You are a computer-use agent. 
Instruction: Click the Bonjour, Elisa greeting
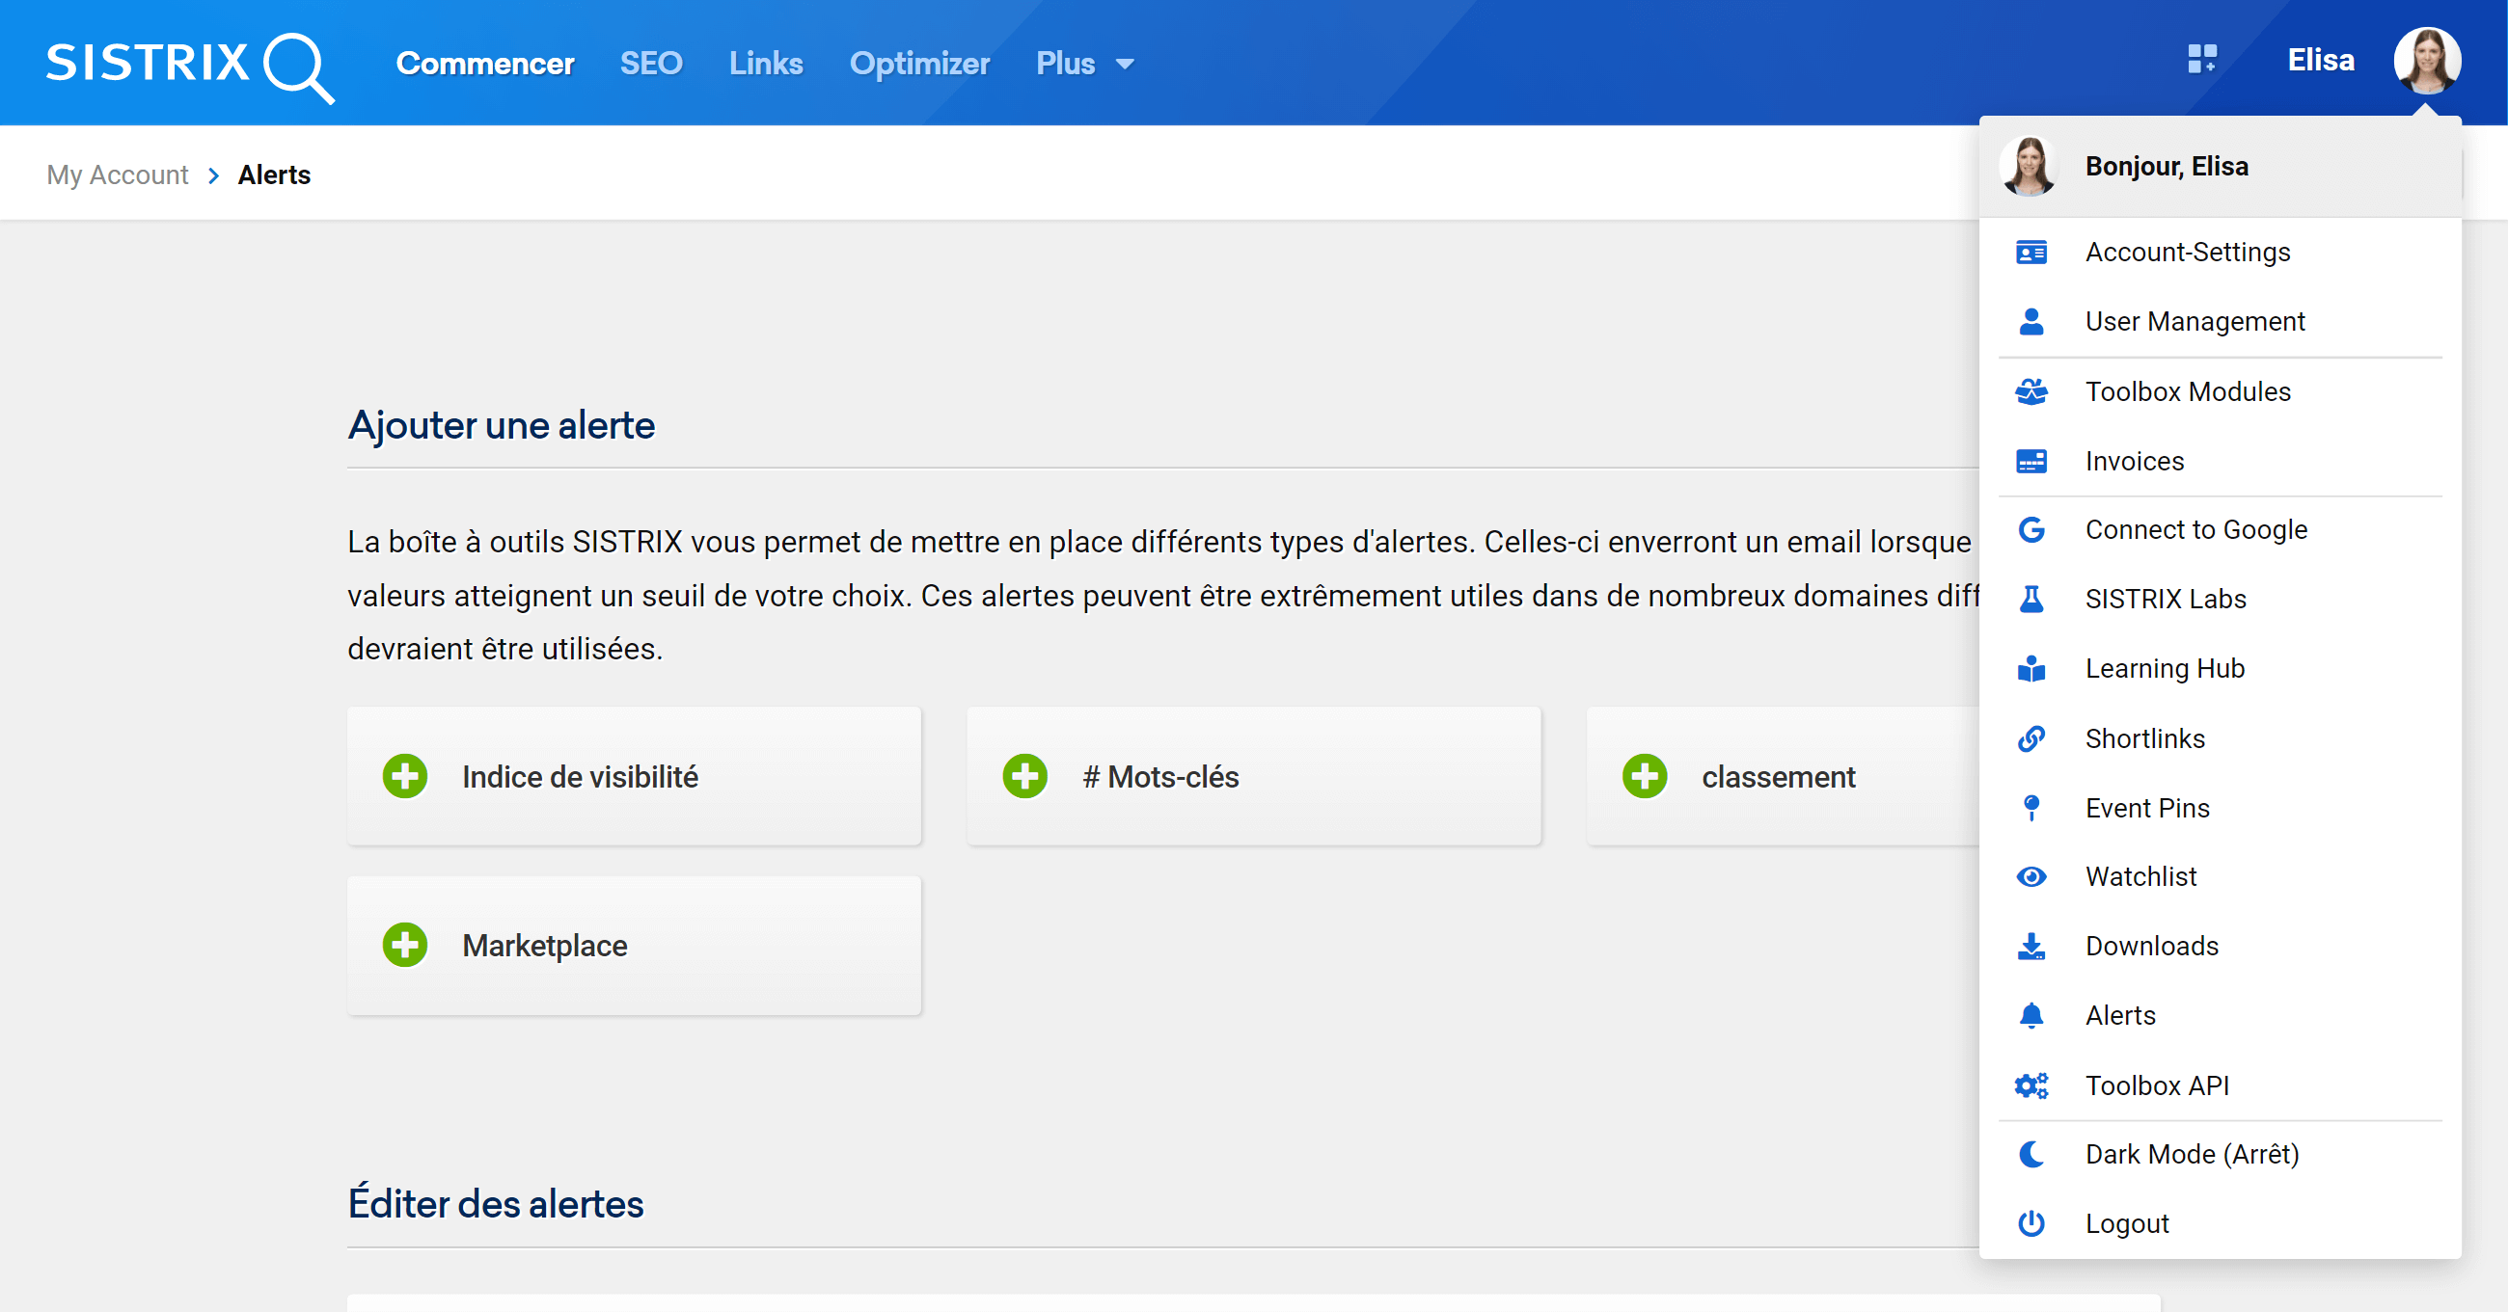pos(2167,167)
